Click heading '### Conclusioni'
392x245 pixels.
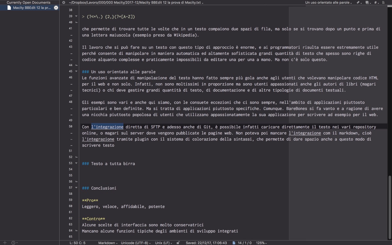coord(99,188)
